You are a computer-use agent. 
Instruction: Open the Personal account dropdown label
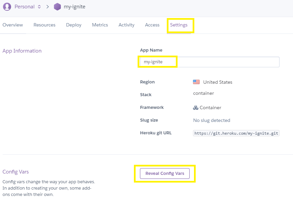tap(25, 7)
